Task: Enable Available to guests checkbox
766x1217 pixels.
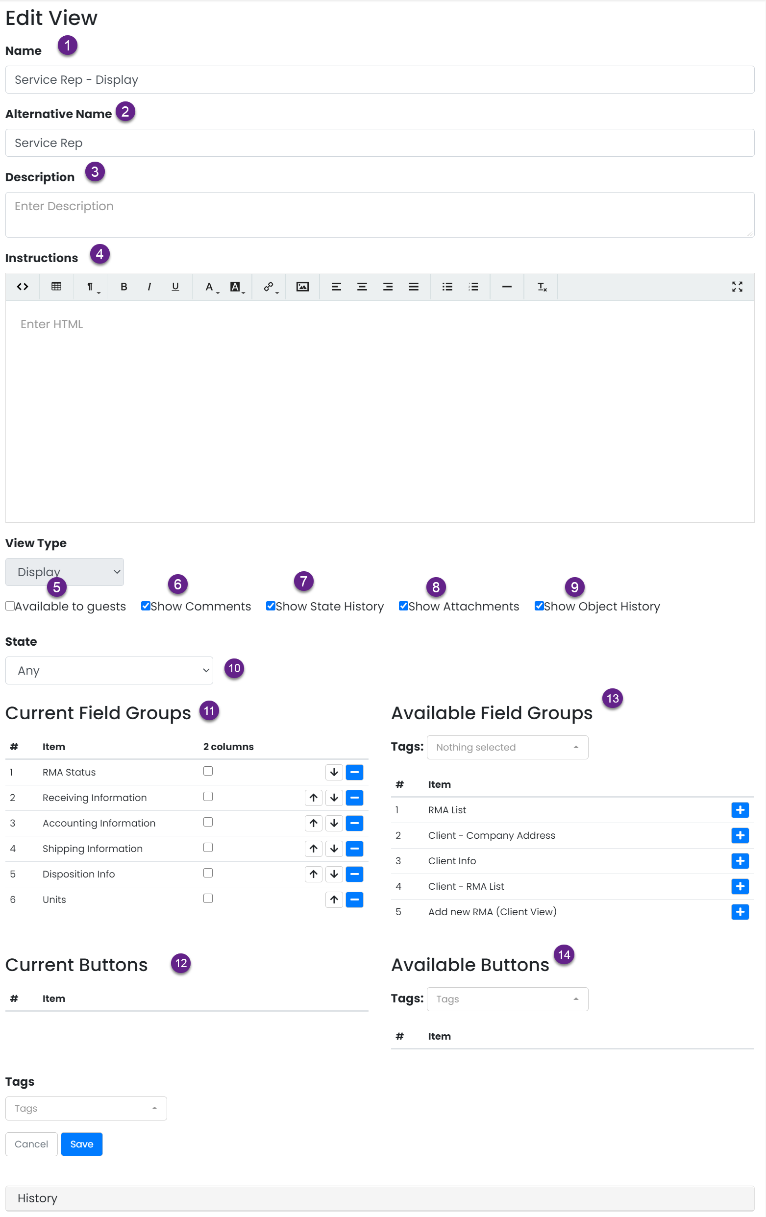Action: tap(10, 606)
